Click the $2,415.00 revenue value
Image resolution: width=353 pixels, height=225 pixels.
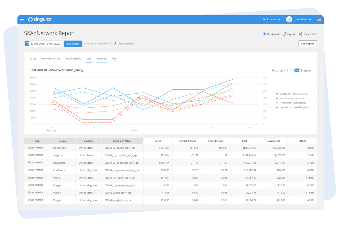click(279, 163)
